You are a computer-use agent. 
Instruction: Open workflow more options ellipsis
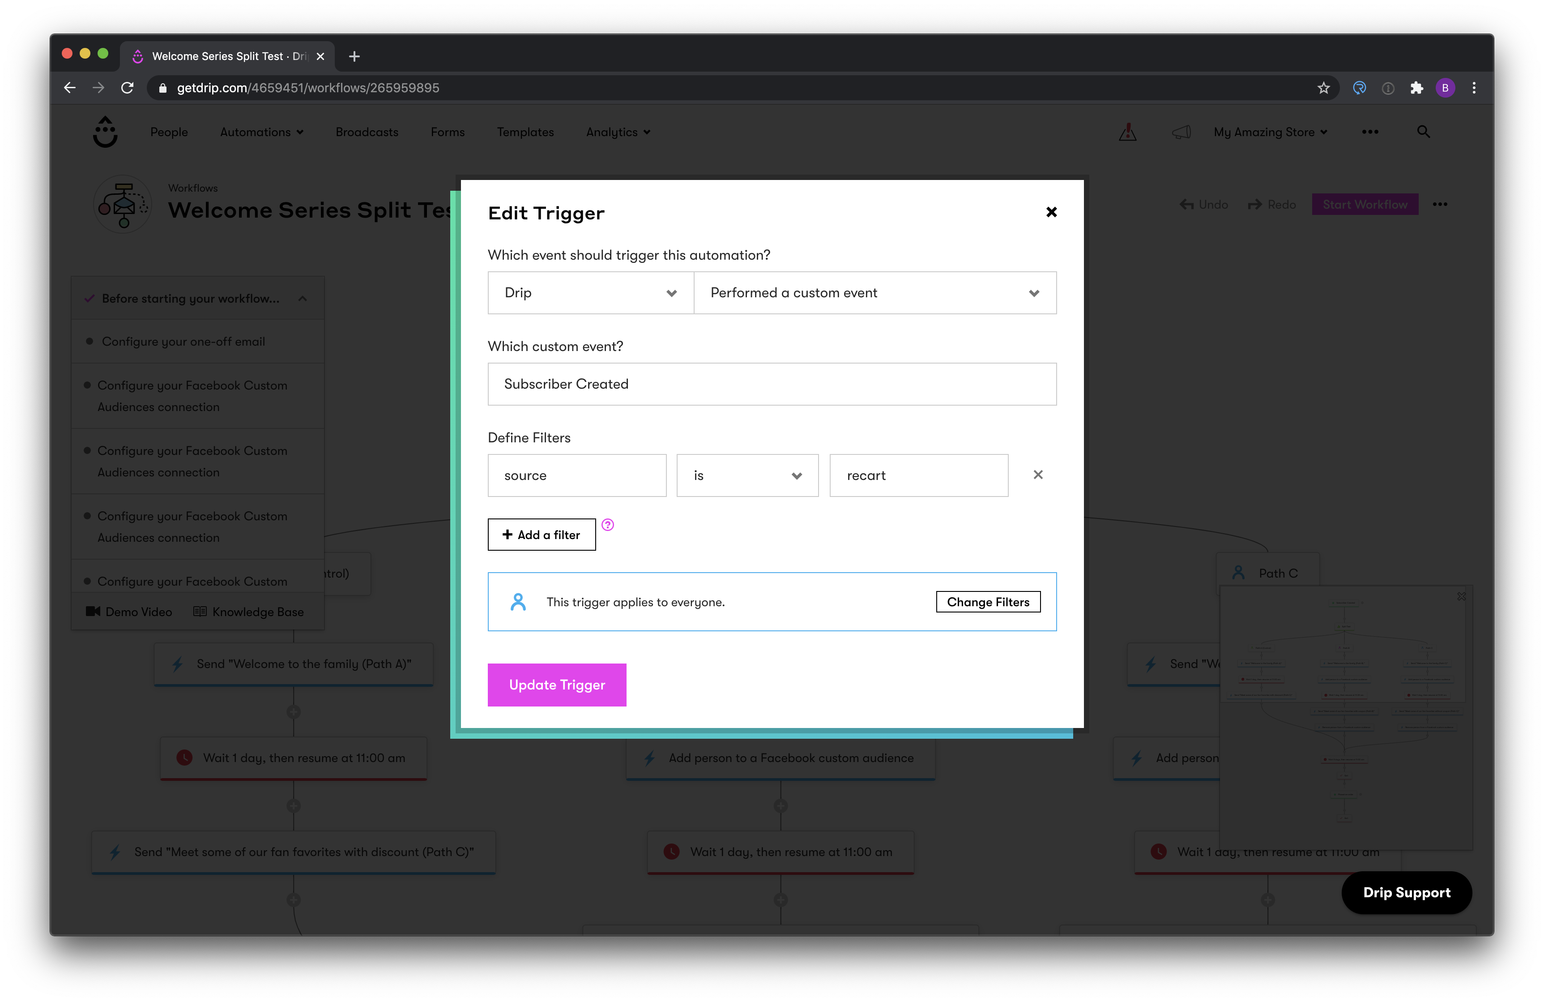pyautogui.click(x=1440, y=205)
